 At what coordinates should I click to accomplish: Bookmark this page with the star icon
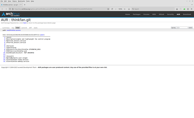click(108, 9)
